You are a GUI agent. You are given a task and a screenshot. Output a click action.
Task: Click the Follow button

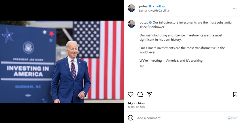pyautogui.click(x=160, y=6)
